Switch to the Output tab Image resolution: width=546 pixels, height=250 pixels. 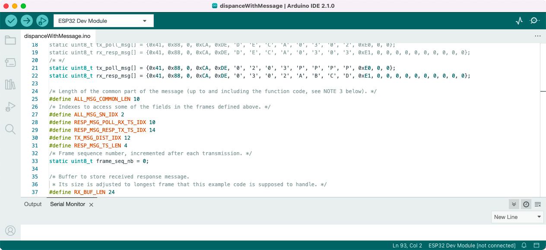[33, 204]
